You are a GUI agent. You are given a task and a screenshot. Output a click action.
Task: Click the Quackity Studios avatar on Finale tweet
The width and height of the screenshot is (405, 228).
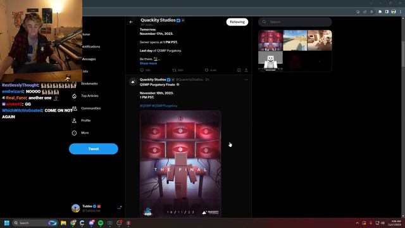133,82
